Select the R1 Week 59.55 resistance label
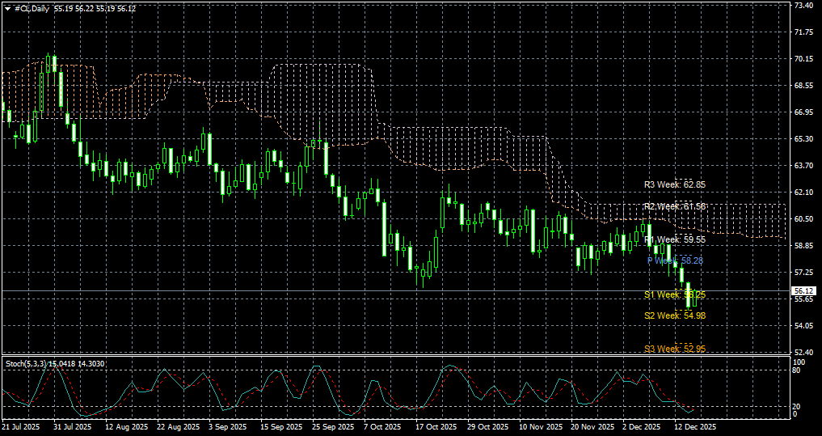Viewport: 822px width, 436px height. 675,239
